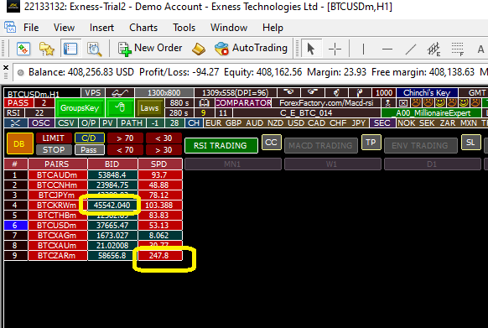Image resolution: width=488 pixels, height=328 pixels.
Task: Close the terminal panel with X
Action: [x=6, y=67]
